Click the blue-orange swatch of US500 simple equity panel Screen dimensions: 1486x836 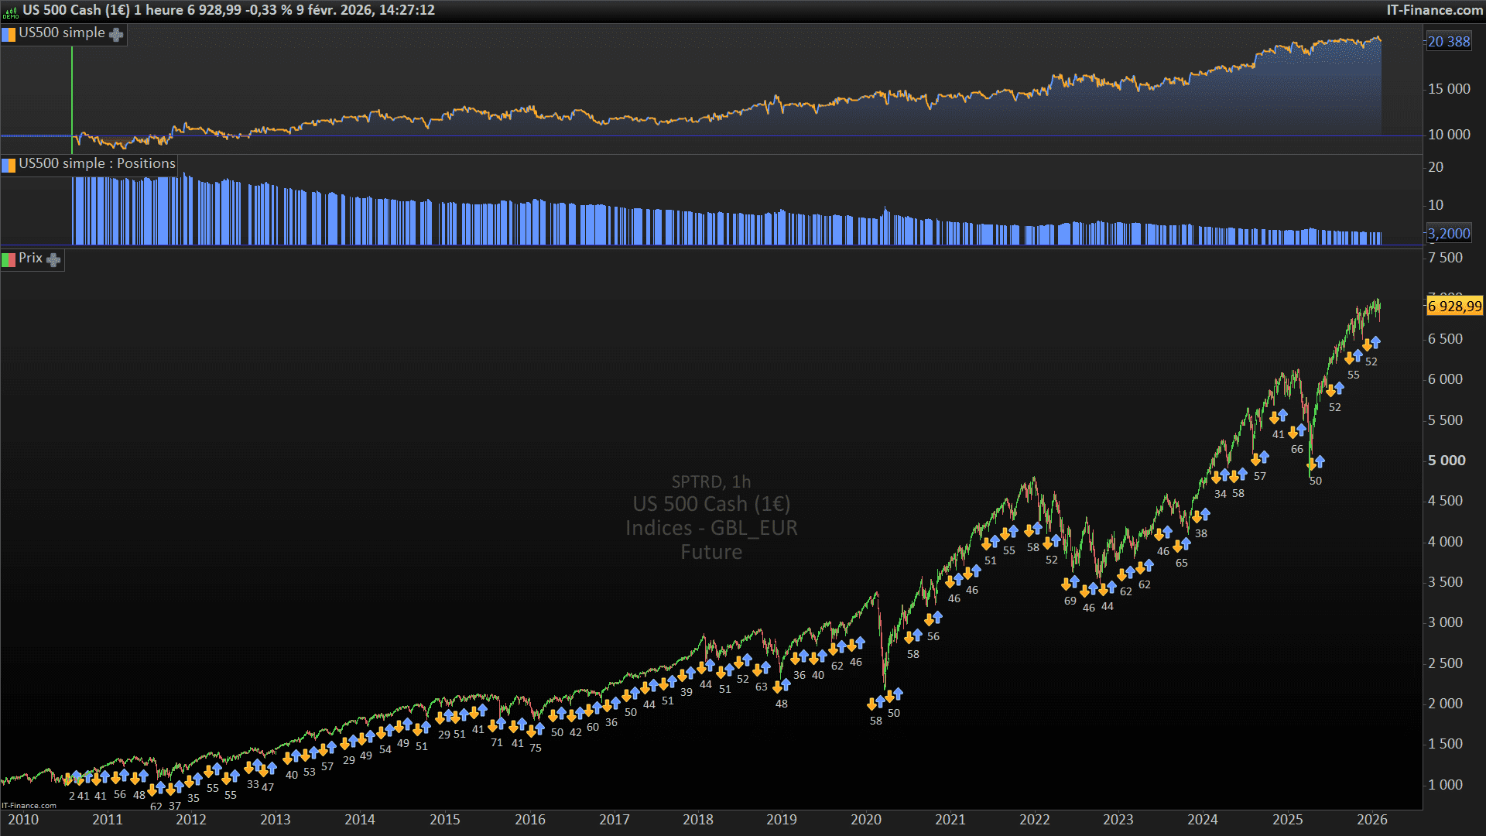(x=9, y=34)
